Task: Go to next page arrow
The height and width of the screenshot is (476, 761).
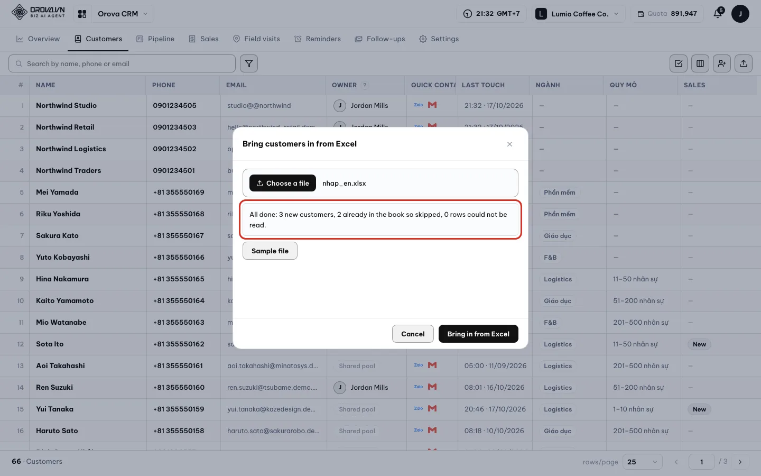Action: pyautogui.click(x=740, y=462)
